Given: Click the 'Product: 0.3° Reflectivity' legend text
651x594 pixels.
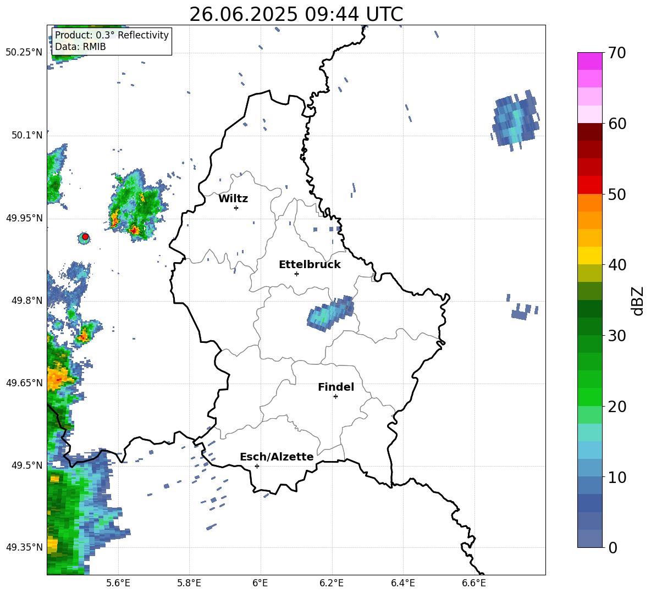Looking at the screenshot, I should [x=112, y=35].
